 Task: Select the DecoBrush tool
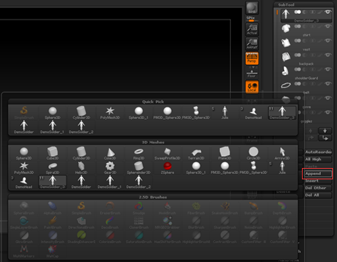[x=110, y=222]
